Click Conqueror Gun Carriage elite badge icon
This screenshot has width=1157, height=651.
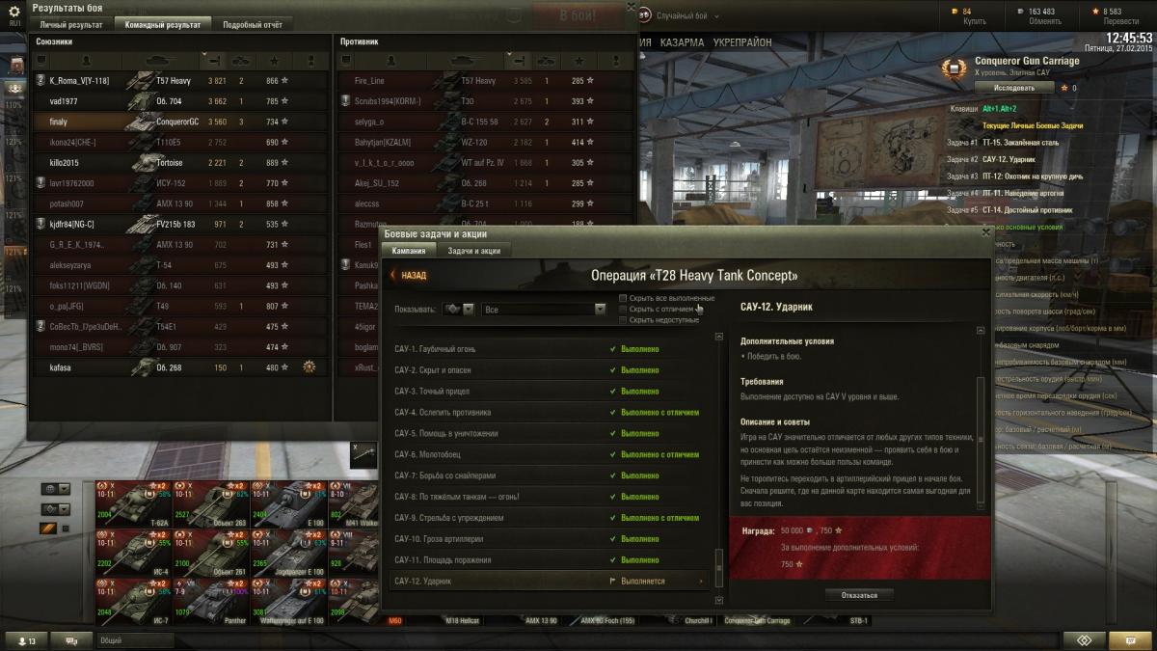955,68
